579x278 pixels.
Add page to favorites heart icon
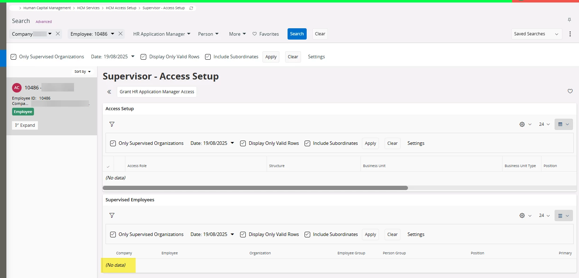tap(570, 91)
